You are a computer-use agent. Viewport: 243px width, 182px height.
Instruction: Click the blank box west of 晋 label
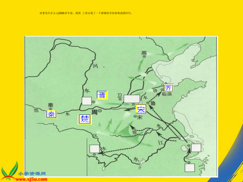[x=87, y=101]
